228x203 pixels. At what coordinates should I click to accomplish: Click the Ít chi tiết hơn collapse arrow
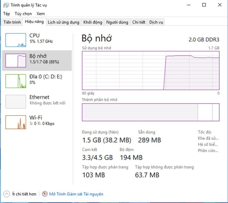6,194
